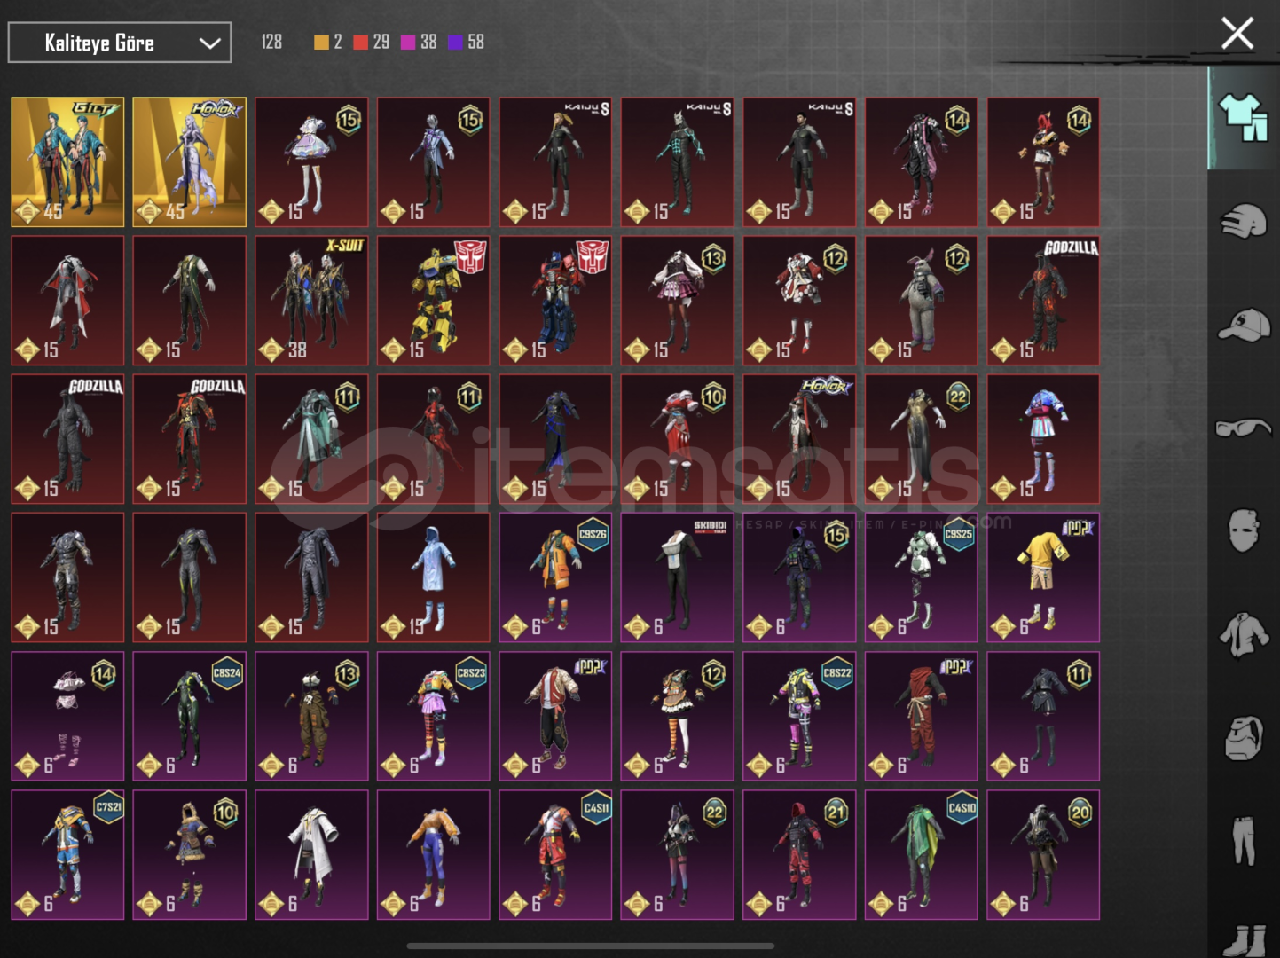Viewport: 1280px width, 958px height.
Task: Choose the white and pink maid dress outfit
Action: [x=311, y=162]
